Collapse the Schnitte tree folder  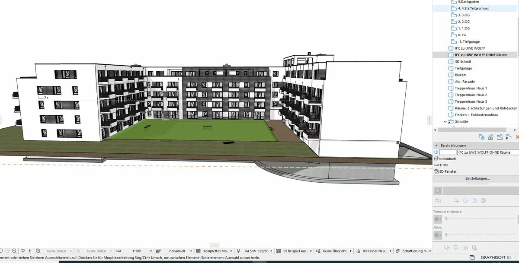(445, 122)
